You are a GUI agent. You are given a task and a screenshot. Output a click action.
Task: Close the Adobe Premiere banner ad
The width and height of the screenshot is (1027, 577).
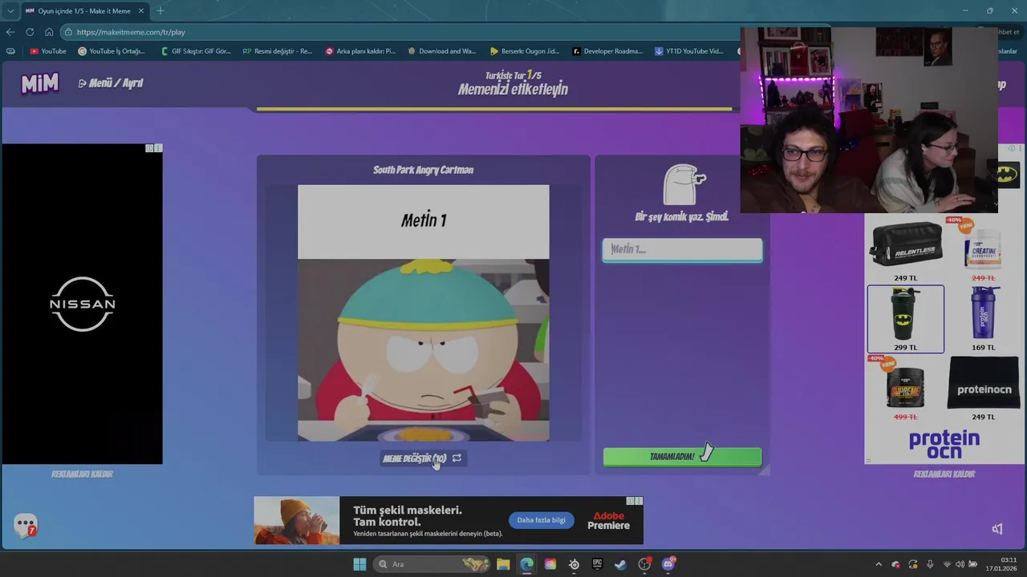click(639, 501)
